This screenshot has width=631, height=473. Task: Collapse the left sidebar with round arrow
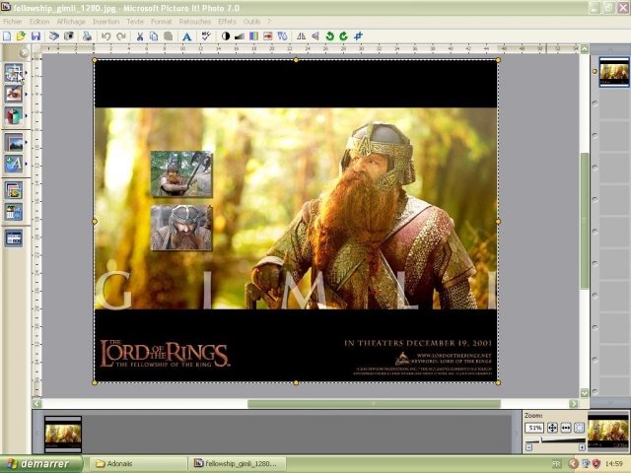click(x=24, y=52)
